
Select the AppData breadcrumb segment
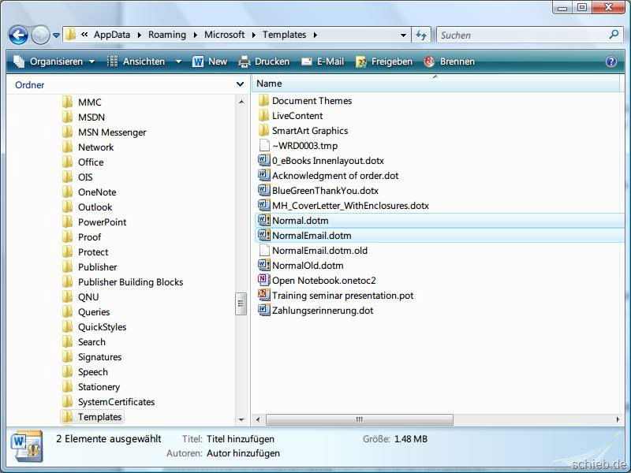(x=112, y=35)
